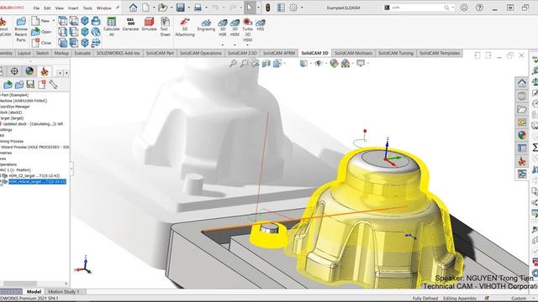Switch to the Evaluate tab
This screenshot has width=538, height=302.
tap(82, 53)
